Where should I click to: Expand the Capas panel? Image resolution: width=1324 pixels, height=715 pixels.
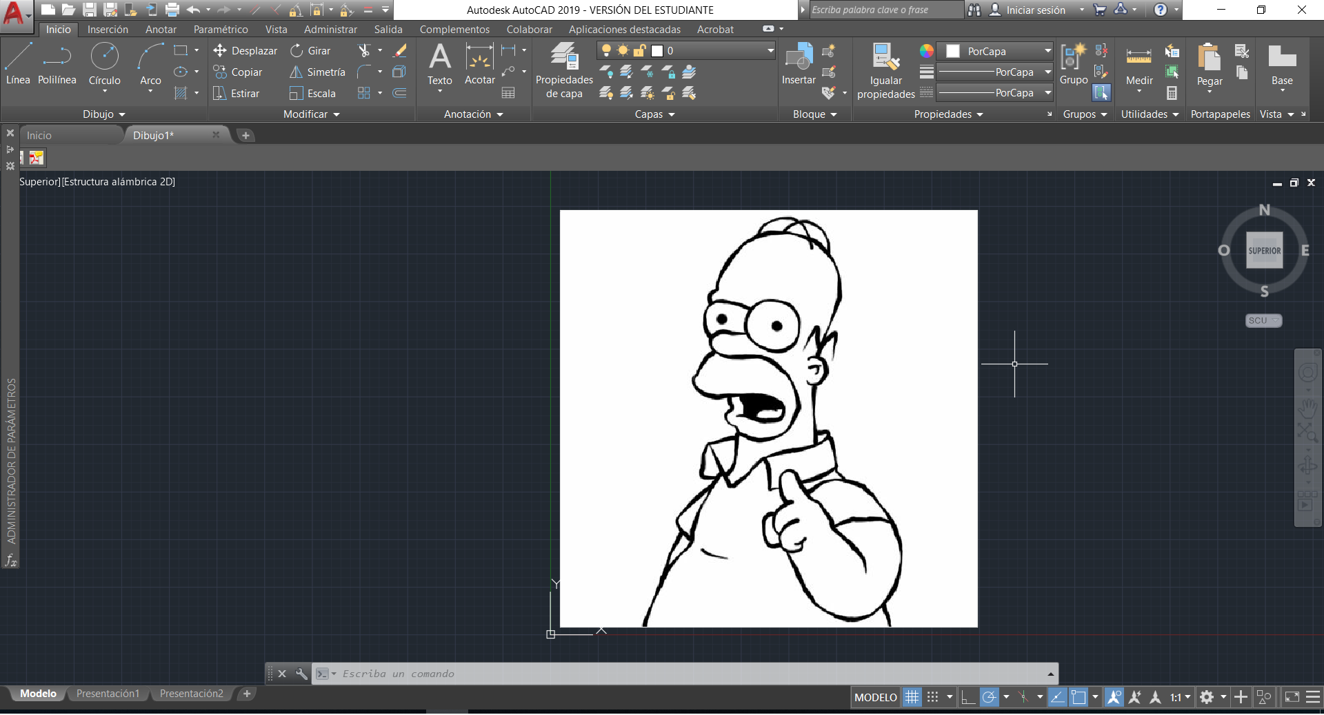click(x=654, y=114)
